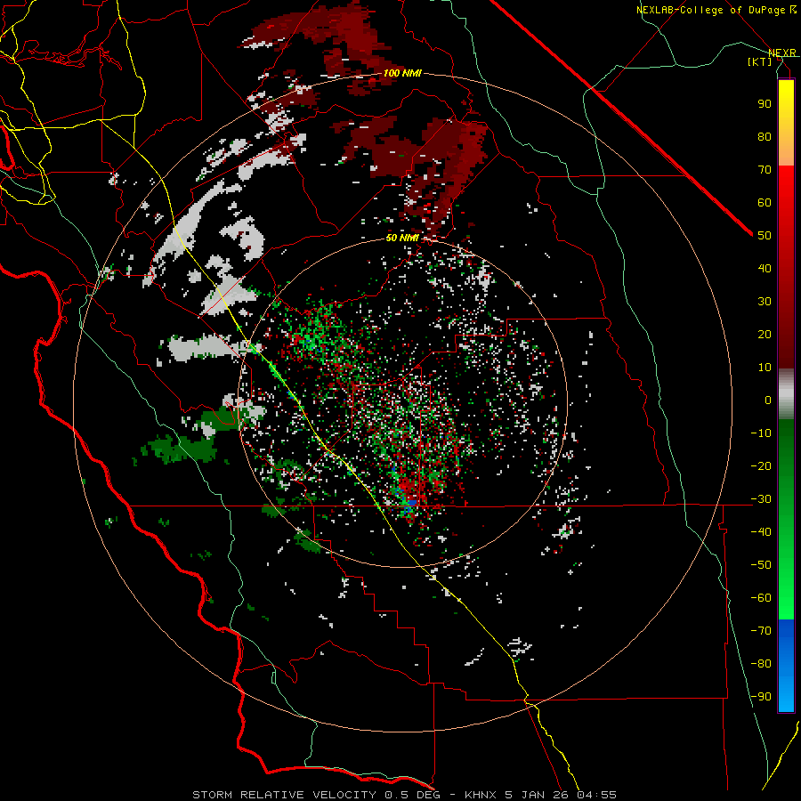Click the STORM RELATIVE VELOCITY caption text

coord(284,795)
